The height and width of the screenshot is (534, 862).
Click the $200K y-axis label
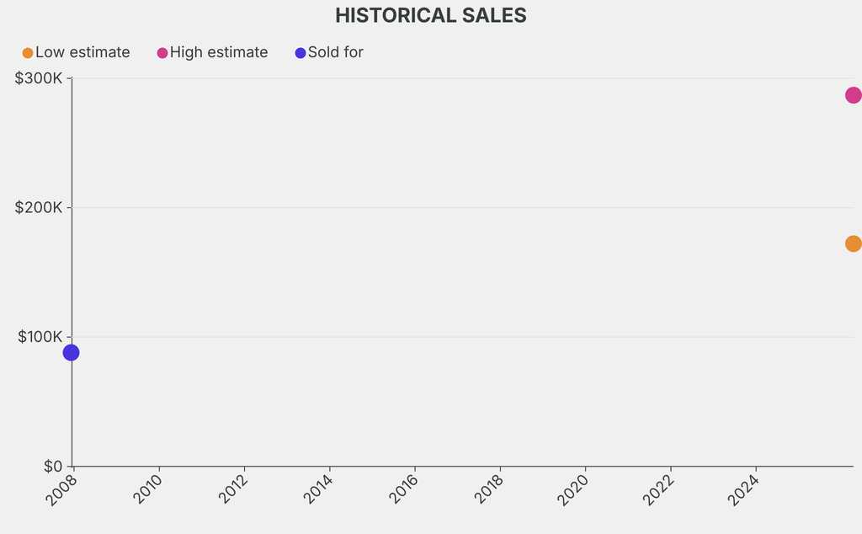[39, 207]
